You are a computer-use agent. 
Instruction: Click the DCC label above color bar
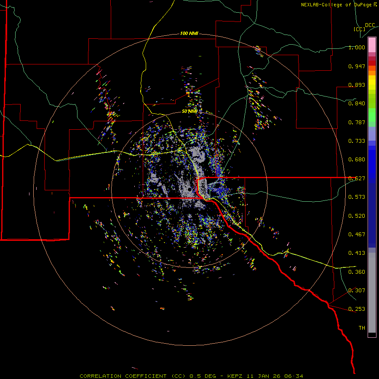[x=370, y=25]
